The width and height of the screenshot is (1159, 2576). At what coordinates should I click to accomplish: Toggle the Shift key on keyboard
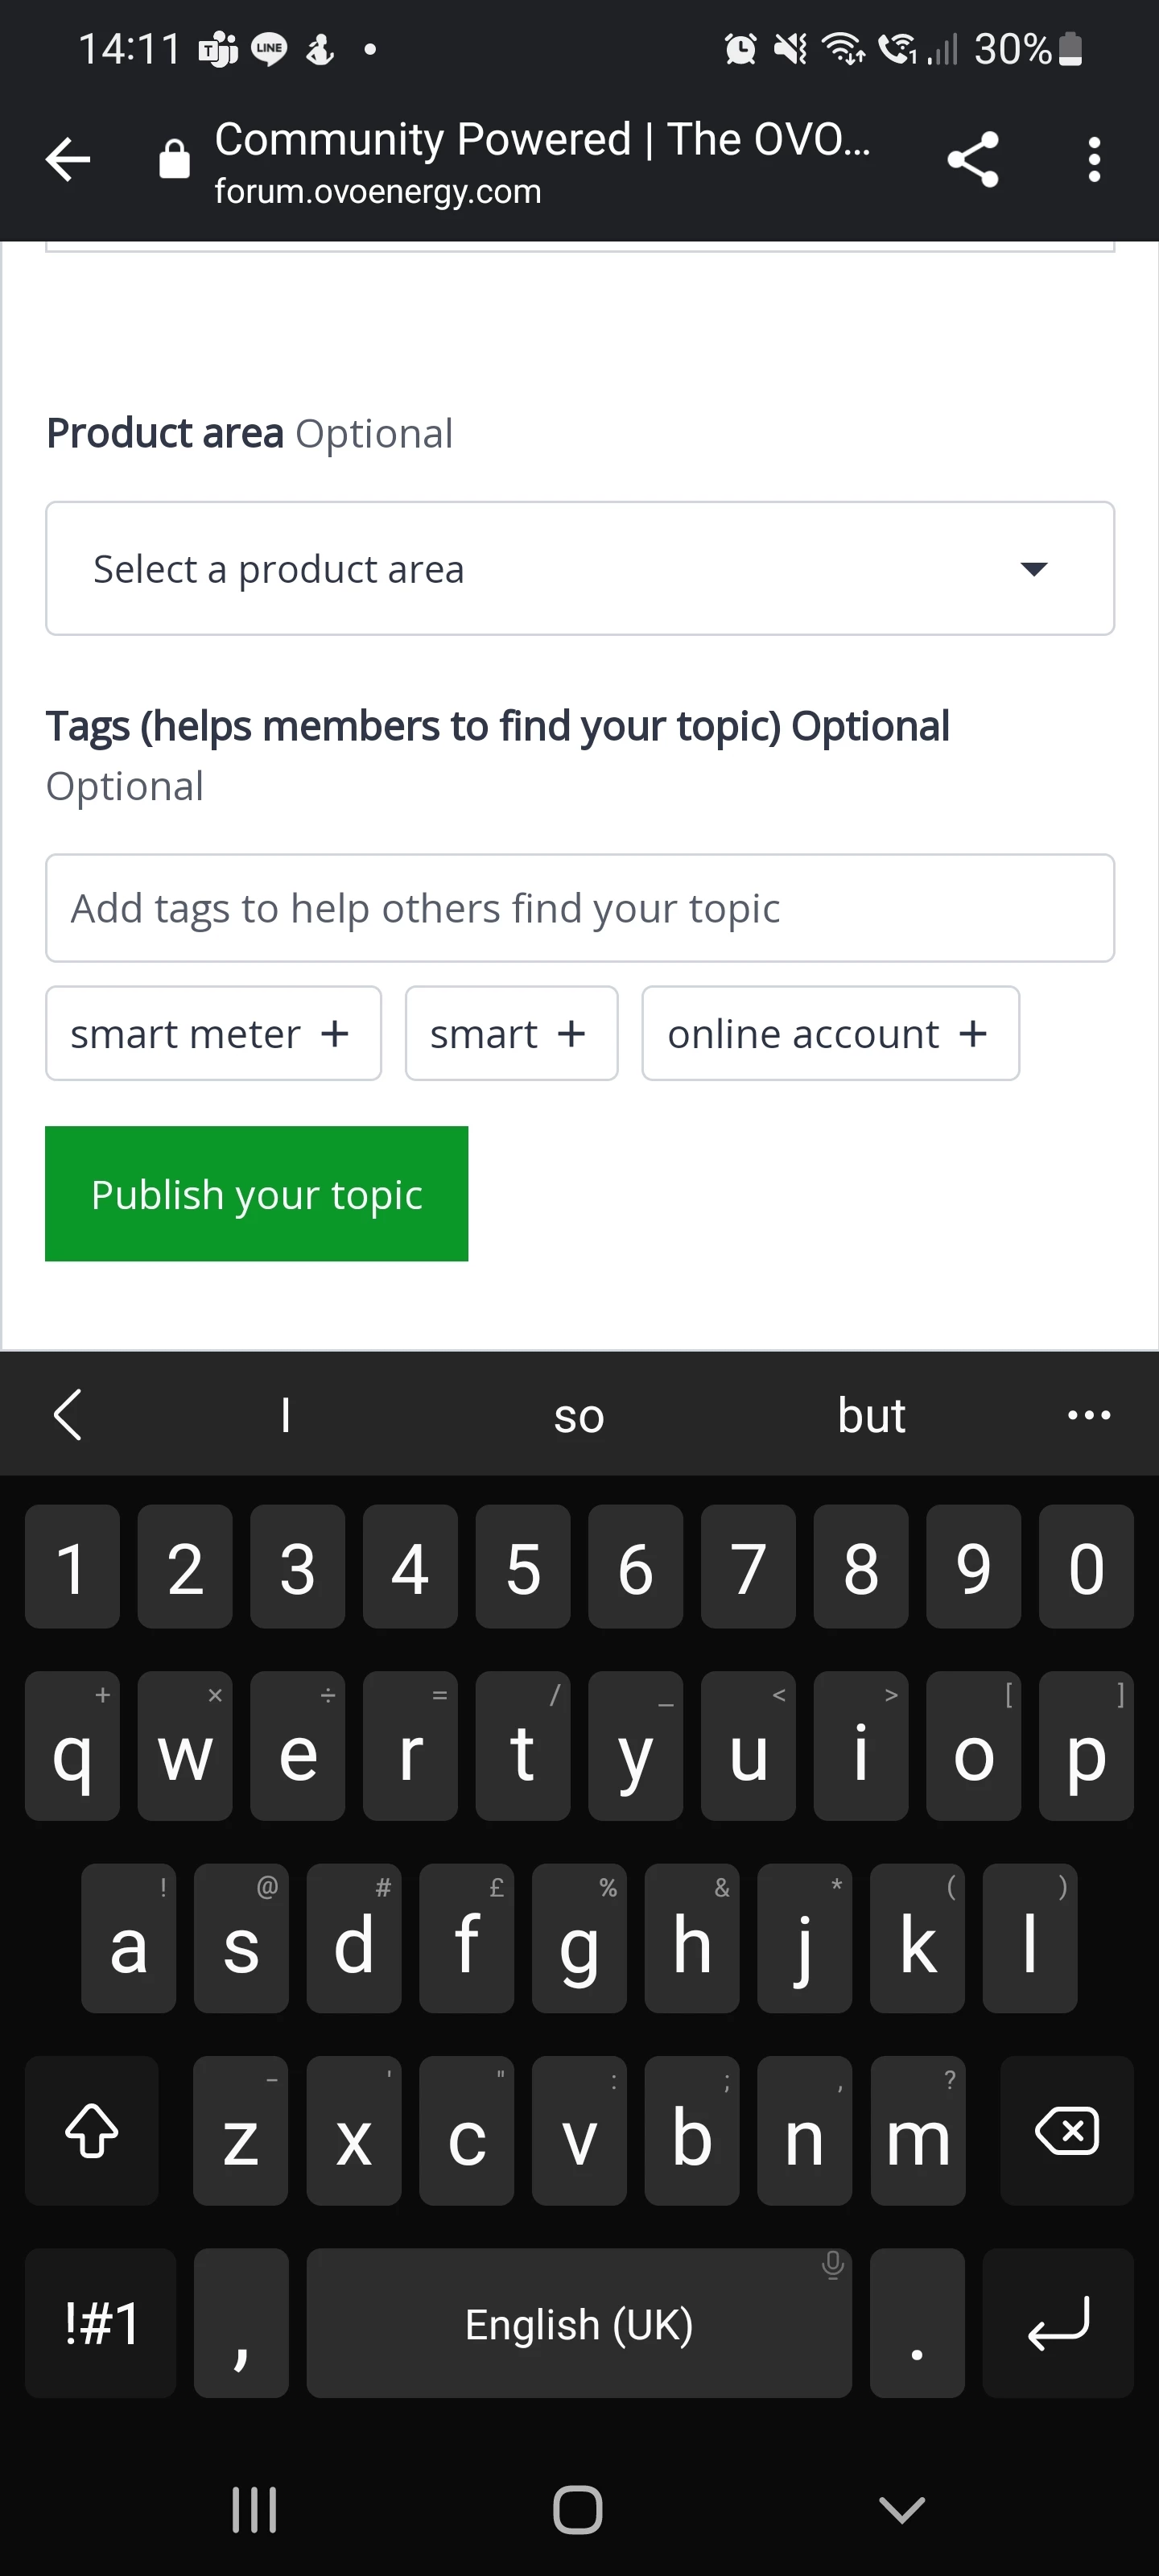[x=92, y=2130]
